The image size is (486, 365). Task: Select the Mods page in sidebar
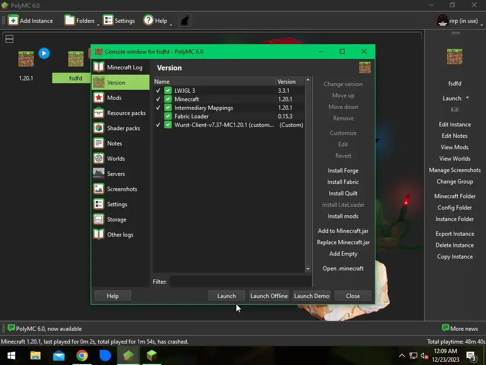pyautogui.click(x=121, y=98)
